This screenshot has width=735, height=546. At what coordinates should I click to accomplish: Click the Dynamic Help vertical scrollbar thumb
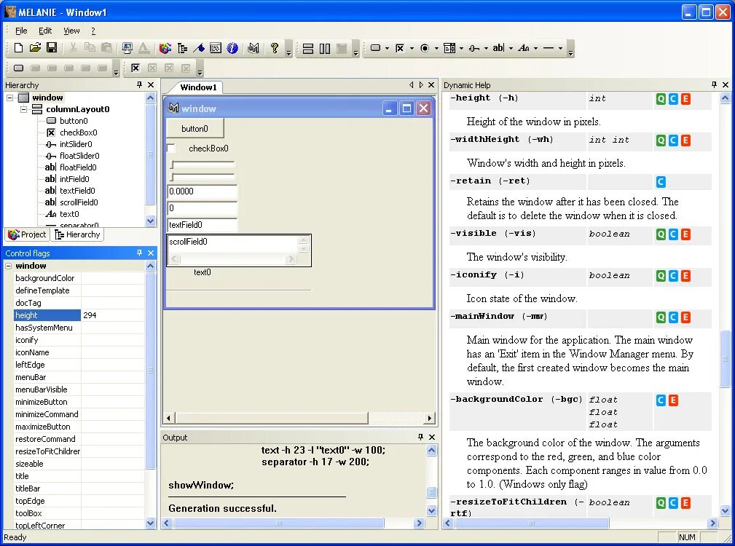click(x=725, y=359)
